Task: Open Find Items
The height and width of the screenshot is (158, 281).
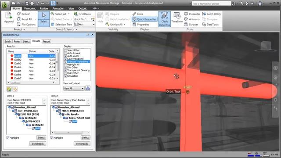Action: pyautogui.click(x=82, y=14)
